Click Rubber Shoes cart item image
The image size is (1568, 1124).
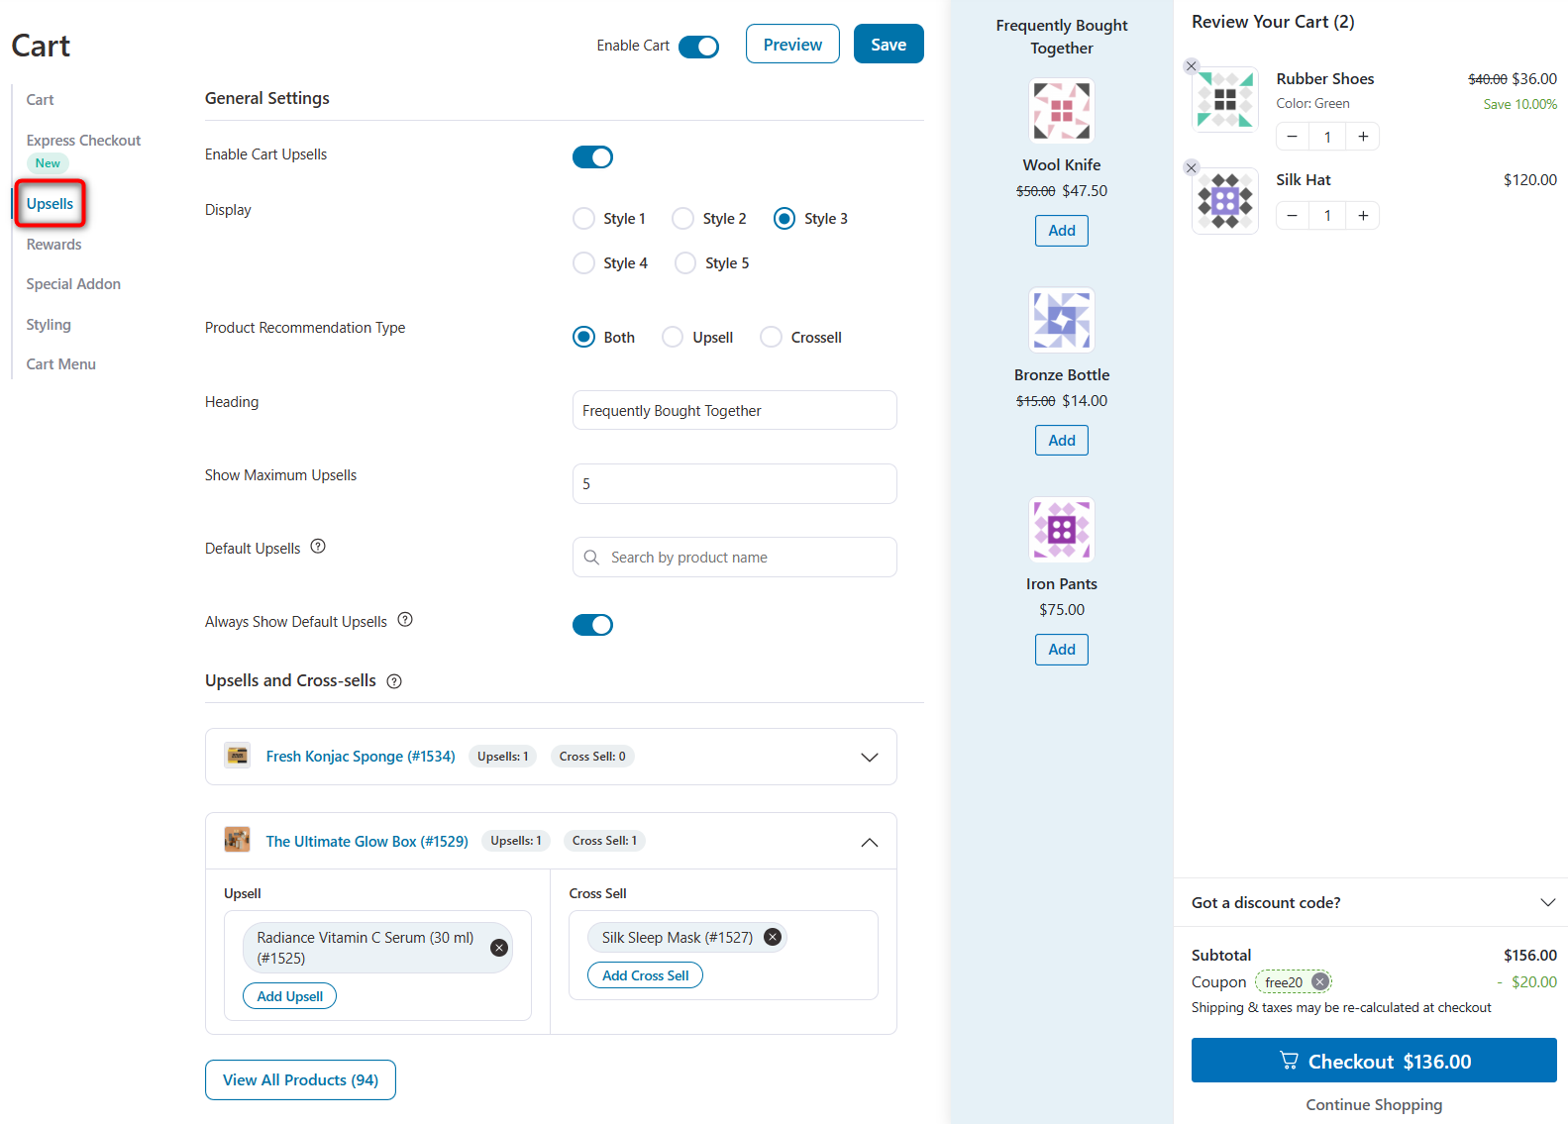click(1225, 99)
